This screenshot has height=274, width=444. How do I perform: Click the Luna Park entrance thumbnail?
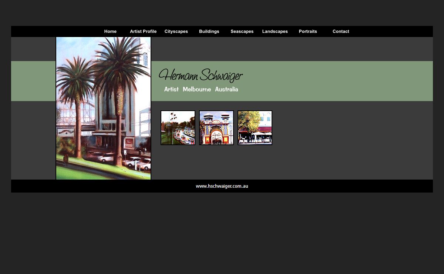tap(216, 128)
